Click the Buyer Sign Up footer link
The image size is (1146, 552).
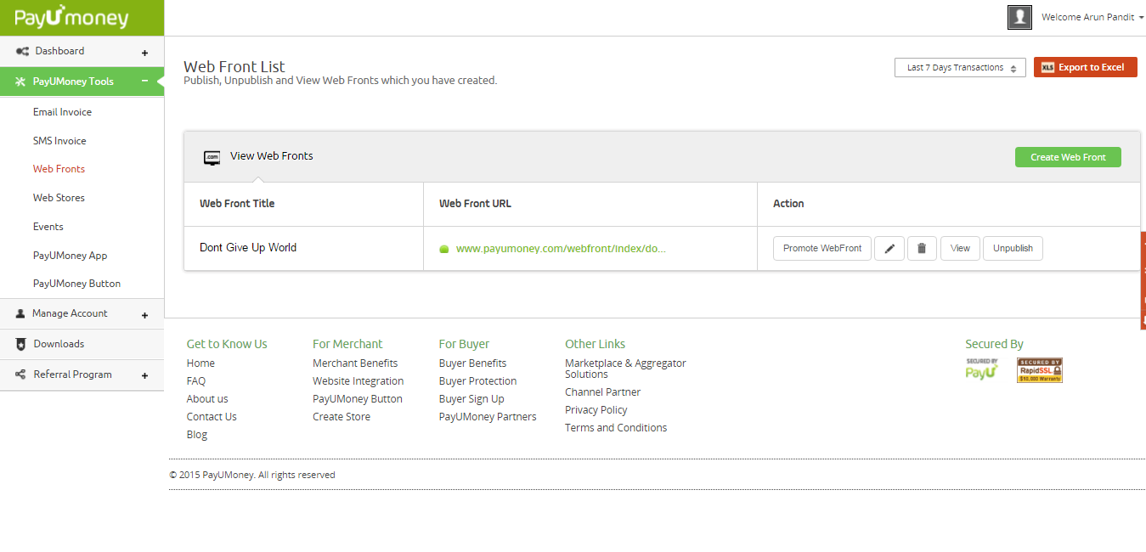471,399
